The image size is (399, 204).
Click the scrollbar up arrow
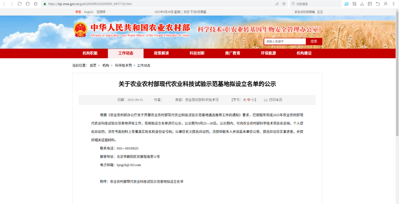397,10
